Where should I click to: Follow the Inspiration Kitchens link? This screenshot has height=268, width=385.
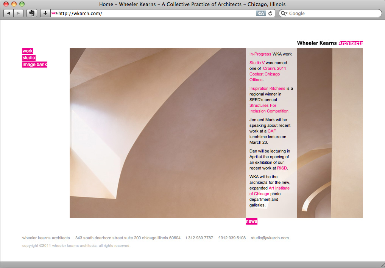pos(267,88)
